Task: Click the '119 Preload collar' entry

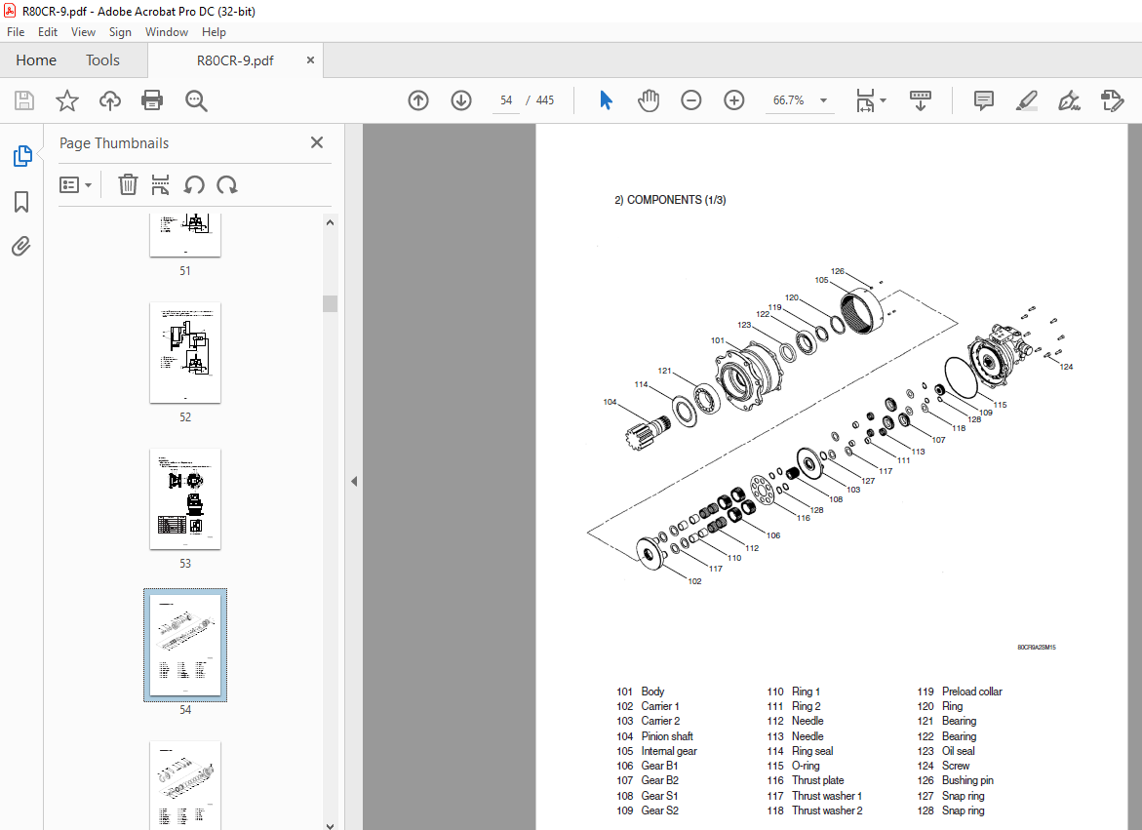Action: pos(960,692)
